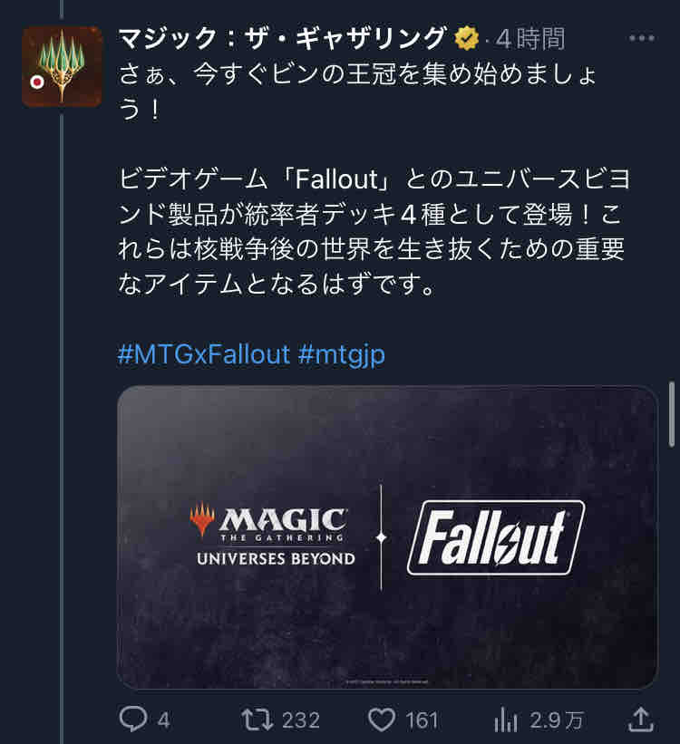680x744 pixels.
Task: Open the tweet's three-dot more options menu
Action: [642, 38]
